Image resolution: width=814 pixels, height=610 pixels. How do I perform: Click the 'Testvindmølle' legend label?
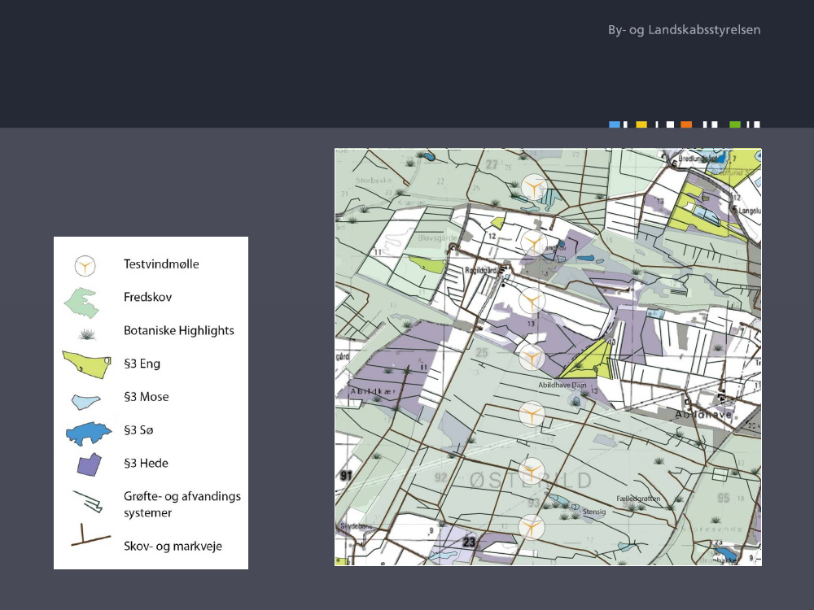(x=161, y=264)
